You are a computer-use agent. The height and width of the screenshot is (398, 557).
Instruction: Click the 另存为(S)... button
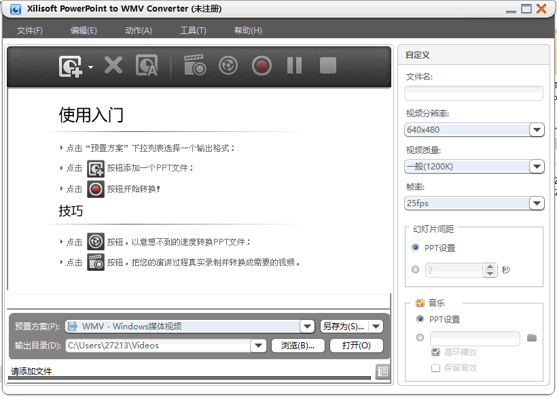tap(344, 326)
